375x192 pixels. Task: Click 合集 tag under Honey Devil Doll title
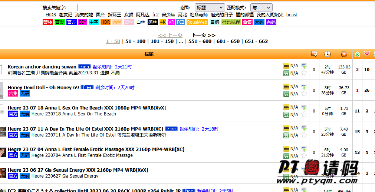click(x=13, y=94)
